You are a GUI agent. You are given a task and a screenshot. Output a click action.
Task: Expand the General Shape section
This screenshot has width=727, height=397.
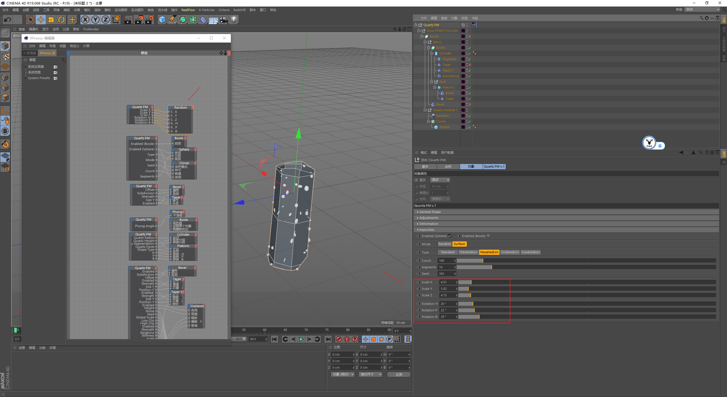(430, 212)
